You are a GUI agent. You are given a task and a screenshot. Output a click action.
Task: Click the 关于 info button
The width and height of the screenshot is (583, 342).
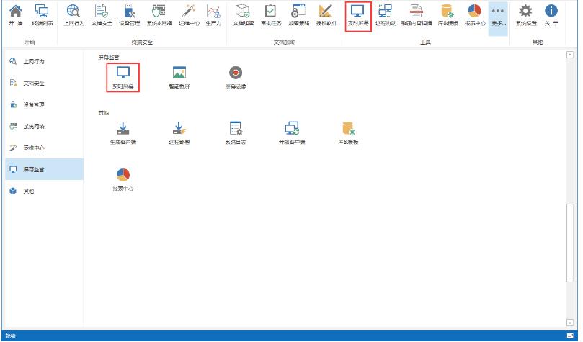(551, 16)
